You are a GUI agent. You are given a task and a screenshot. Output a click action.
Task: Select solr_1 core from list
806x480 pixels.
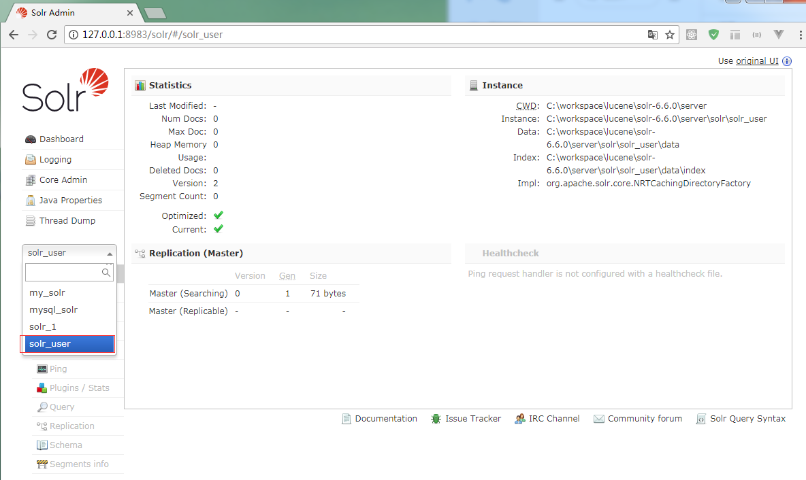coord(69,326)
